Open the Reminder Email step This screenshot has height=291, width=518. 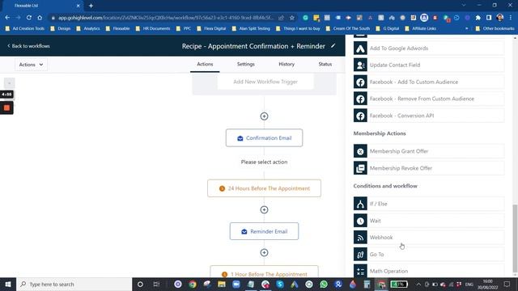264,232
